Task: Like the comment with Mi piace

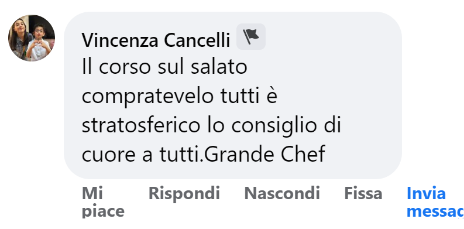Action: click(x=102, y=202)
